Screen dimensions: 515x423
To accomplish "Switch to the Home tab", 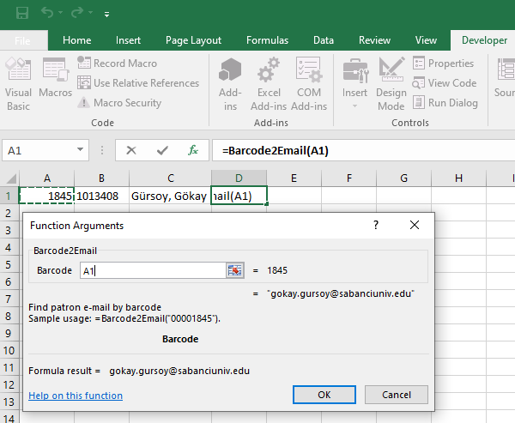I will pos(77,40).
